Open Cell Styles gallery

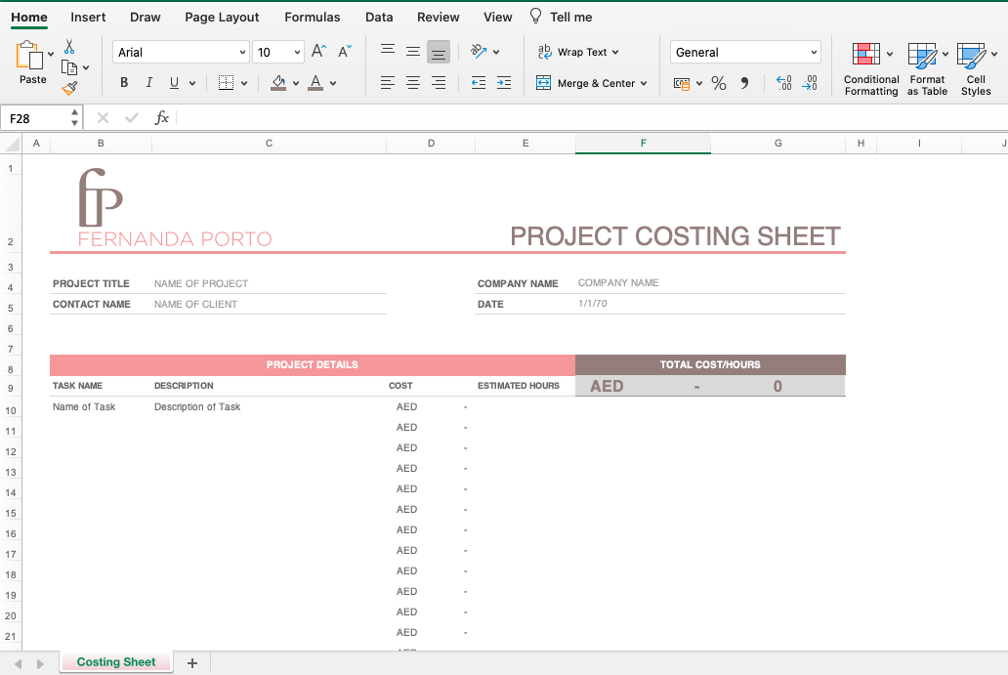point(975,68)
